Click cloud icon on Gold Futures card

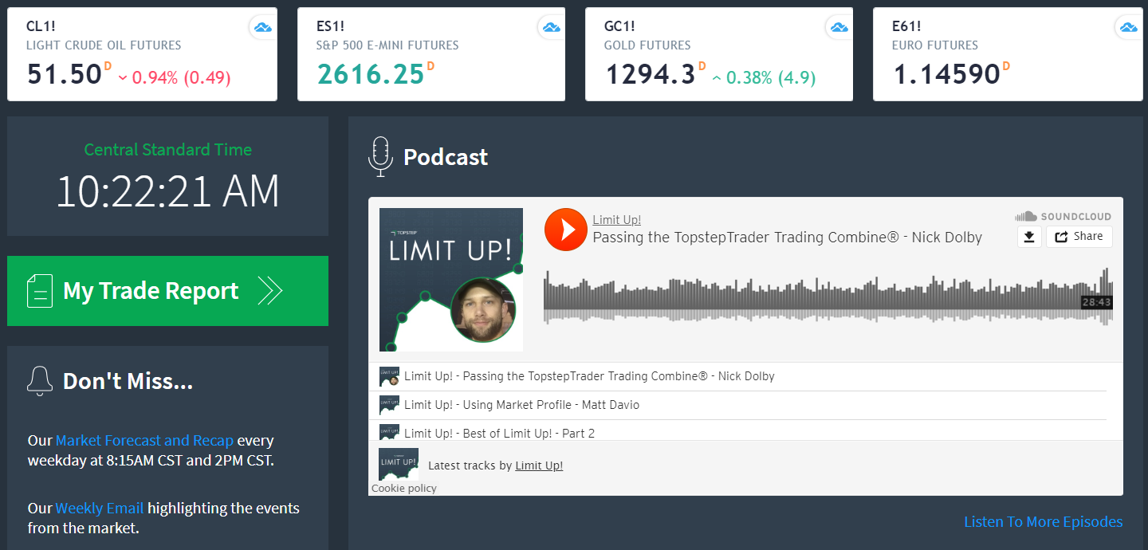point(839,28)
